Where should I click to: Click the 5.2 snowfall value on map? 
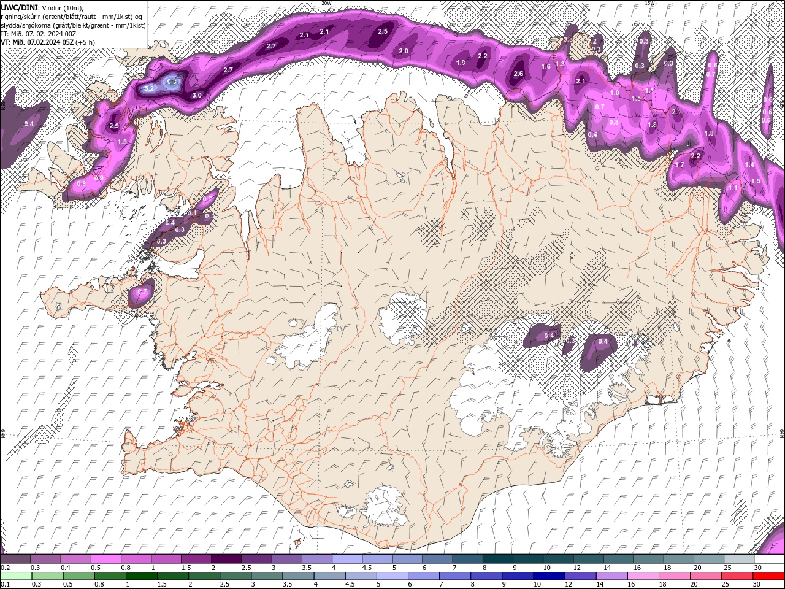pos(149,88)
